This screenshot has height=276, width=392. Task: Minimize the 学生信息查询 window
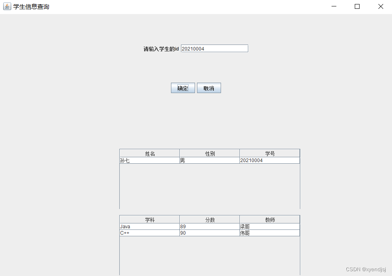click(x=334, y=6)
